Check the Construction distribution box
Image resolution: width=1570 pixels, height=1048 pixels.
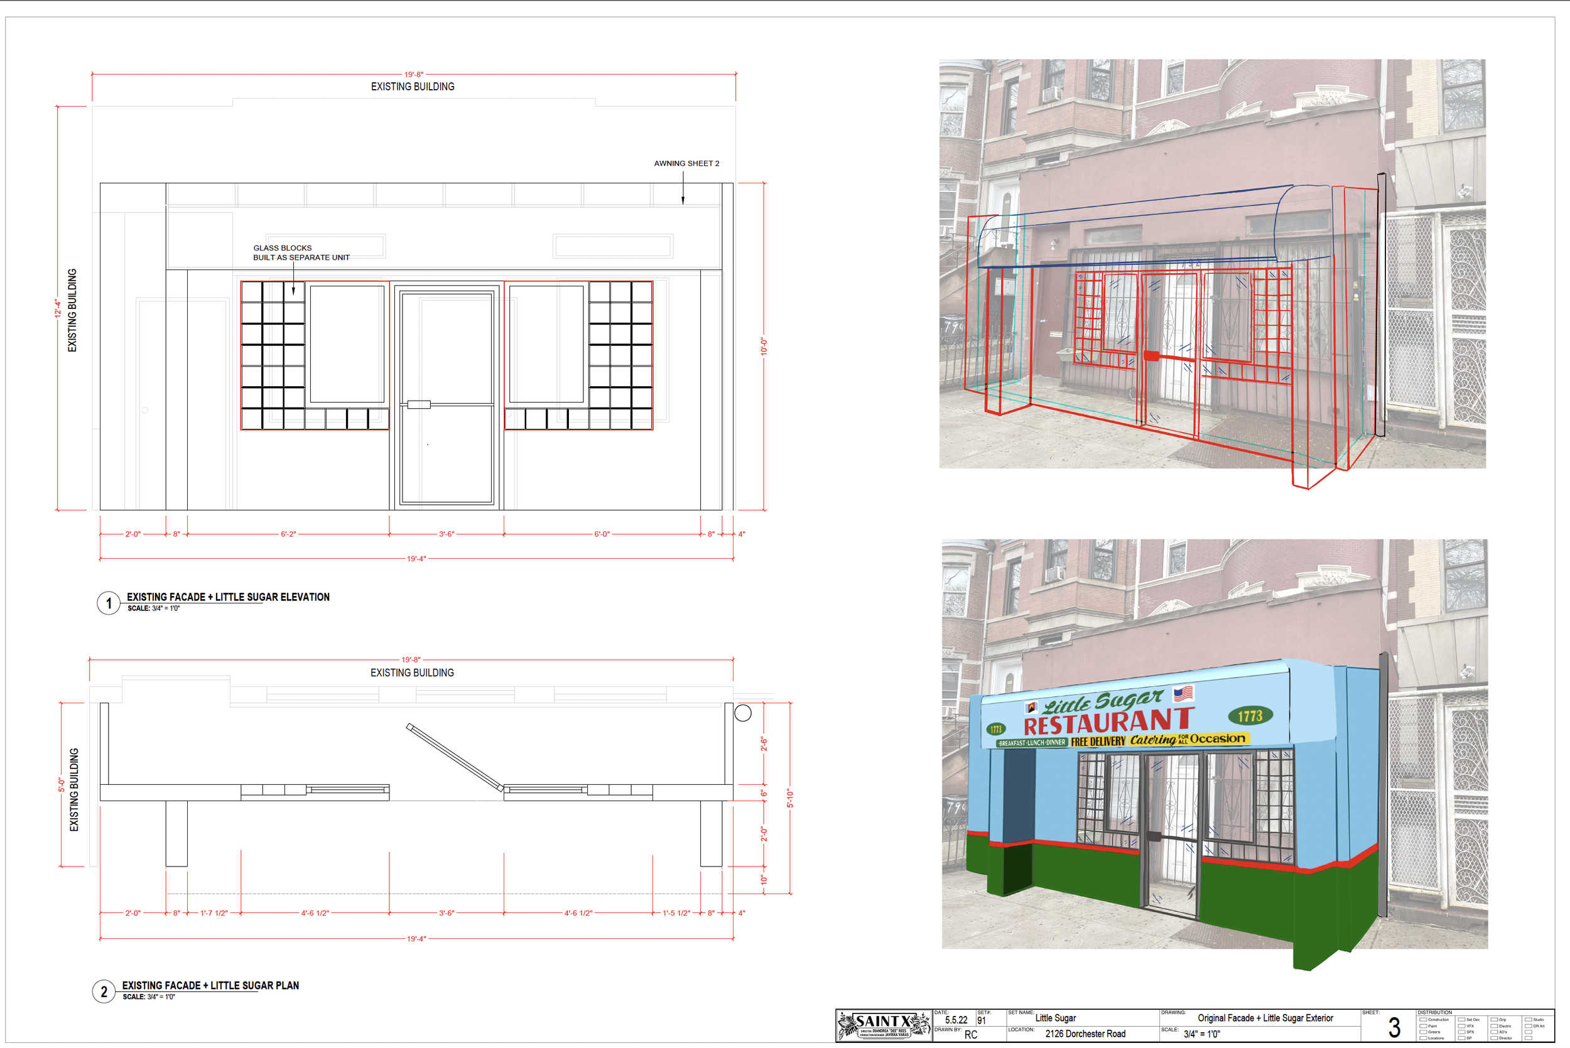click(x=1424, y=1020)
